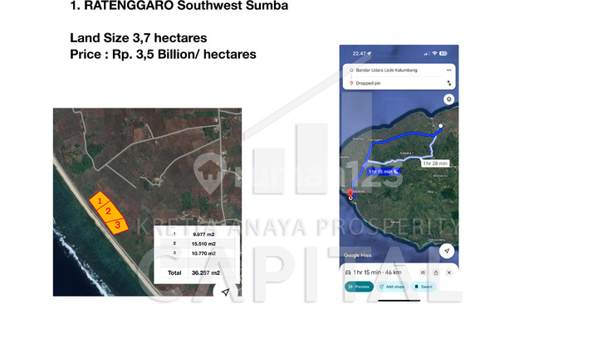Open the map layers button
Screen dimensions: 598x348
(x=448, y=99)
